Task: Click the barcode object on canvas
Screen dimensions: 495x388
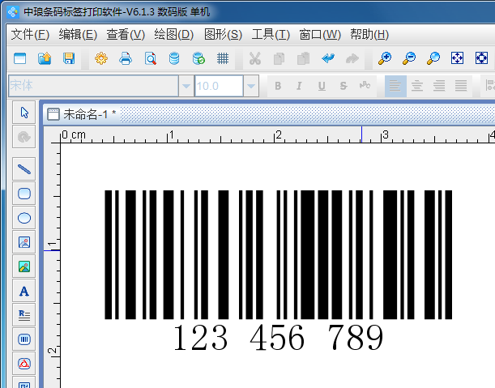Action: click(x=278, y=254)
